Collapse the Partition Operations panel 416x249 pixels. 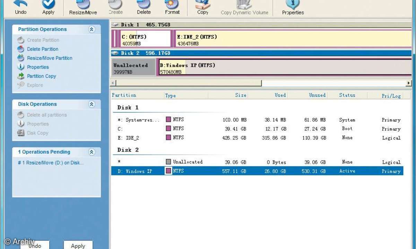pyautogui.click(x=92, y=29)
